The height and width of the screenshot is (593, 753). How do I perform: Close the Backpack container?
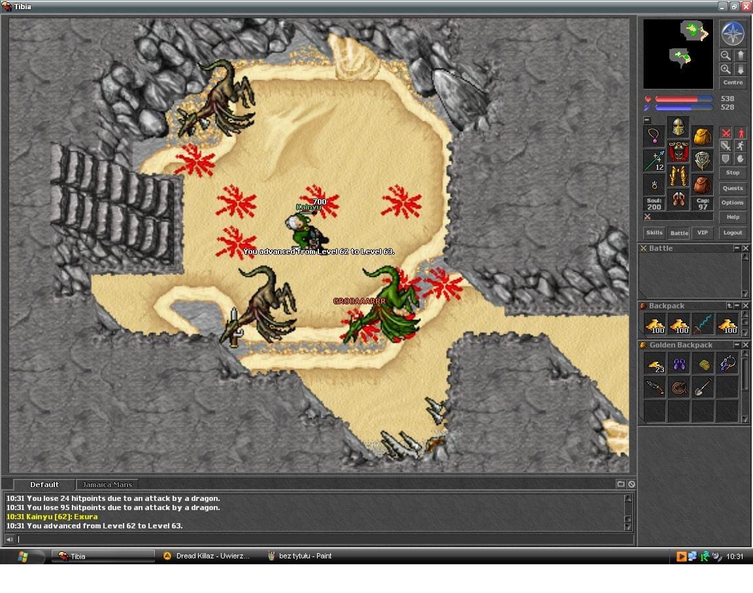(x=745, y=306)
